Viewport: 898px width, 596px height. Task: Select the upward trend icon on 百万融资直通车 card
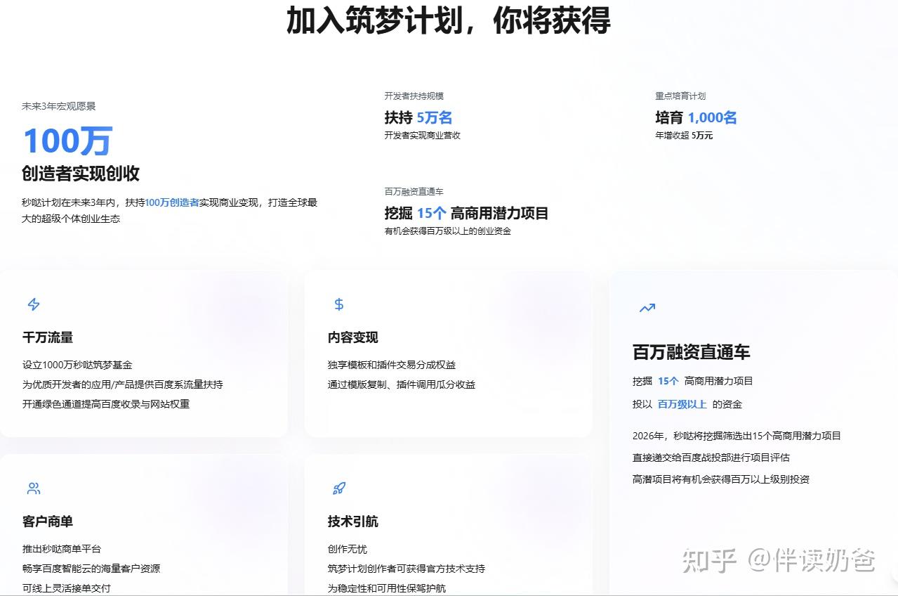(x=646, y=307)
